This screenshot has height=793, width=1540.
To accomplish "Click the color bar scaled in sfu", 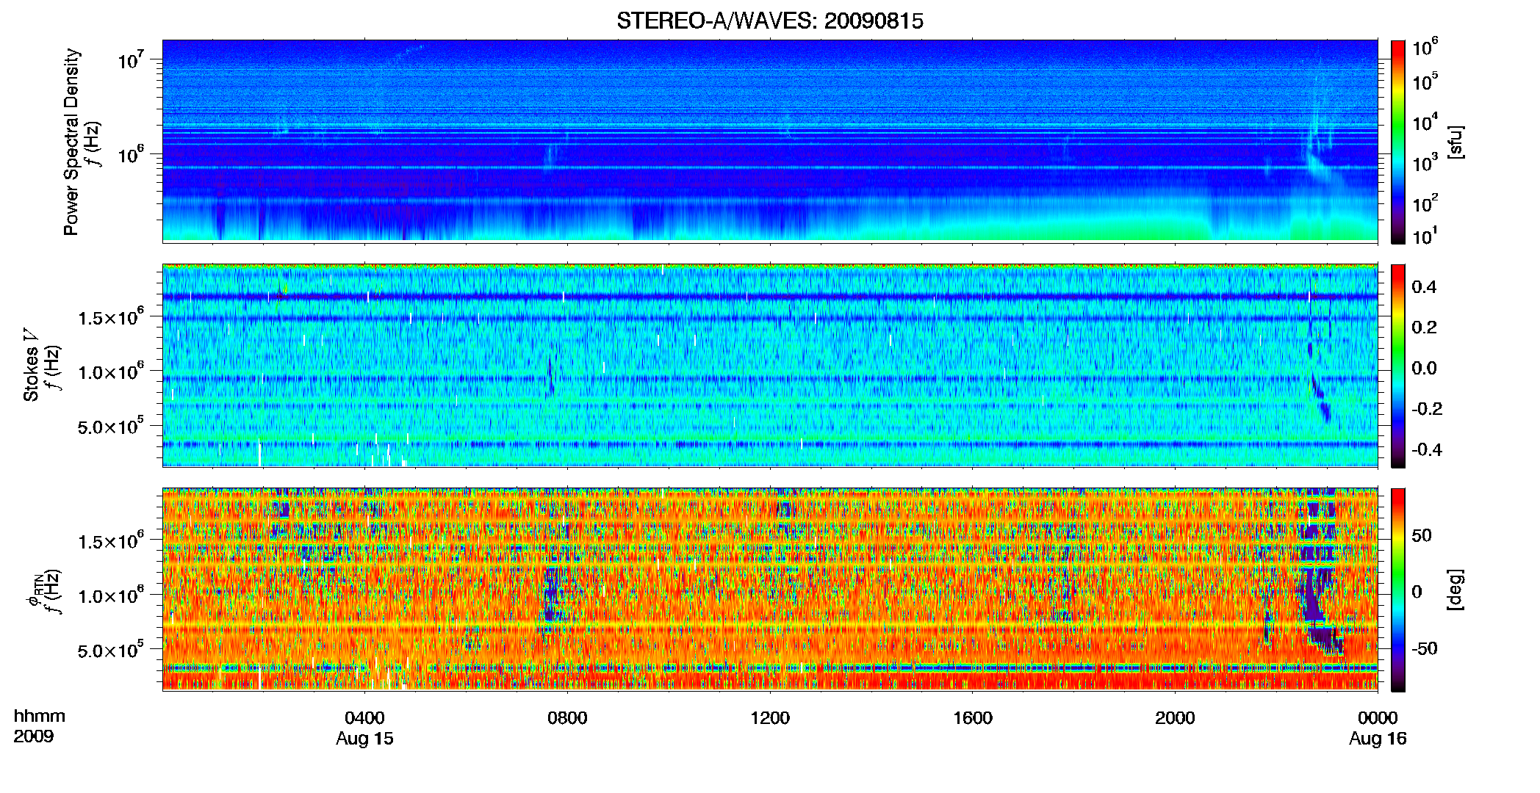I will tap(1398, 142).
